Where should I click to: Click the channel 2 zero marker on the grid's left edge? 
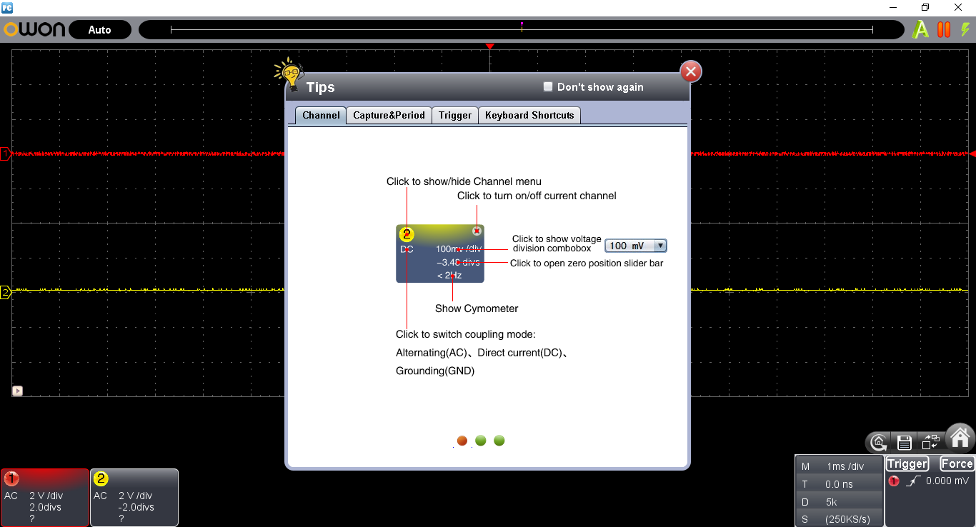[5, 291]
